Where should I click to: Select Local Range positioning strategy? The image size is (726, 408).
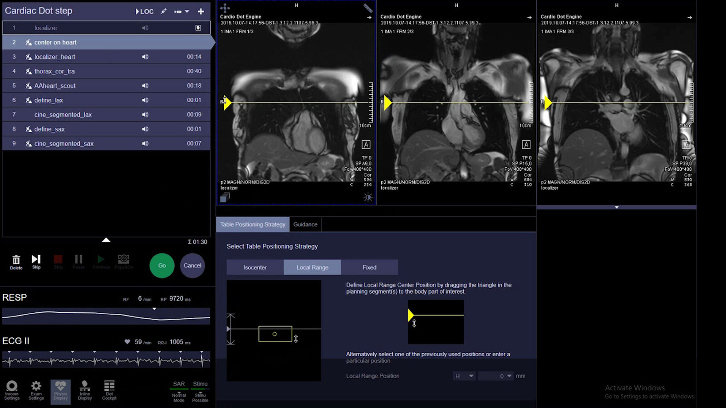(x=313, y=267)
